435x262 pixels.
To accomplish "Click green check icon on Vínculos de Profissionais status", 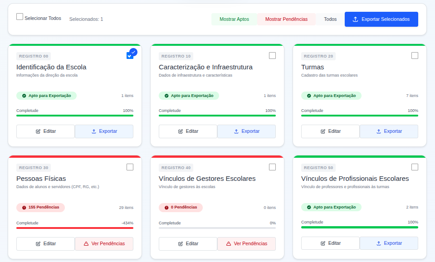I will click(309, 208).
